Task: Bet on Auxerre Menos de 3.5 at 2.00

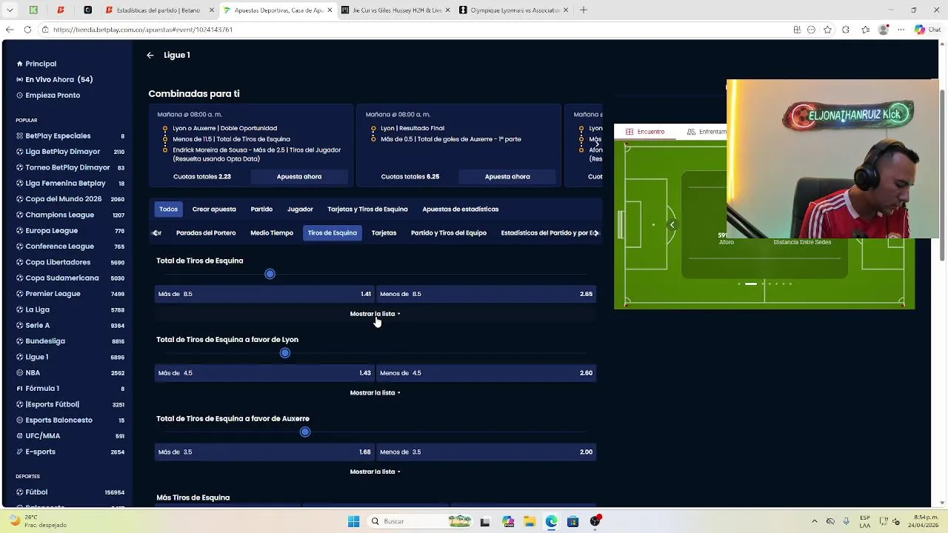Action: click(487, 452)
